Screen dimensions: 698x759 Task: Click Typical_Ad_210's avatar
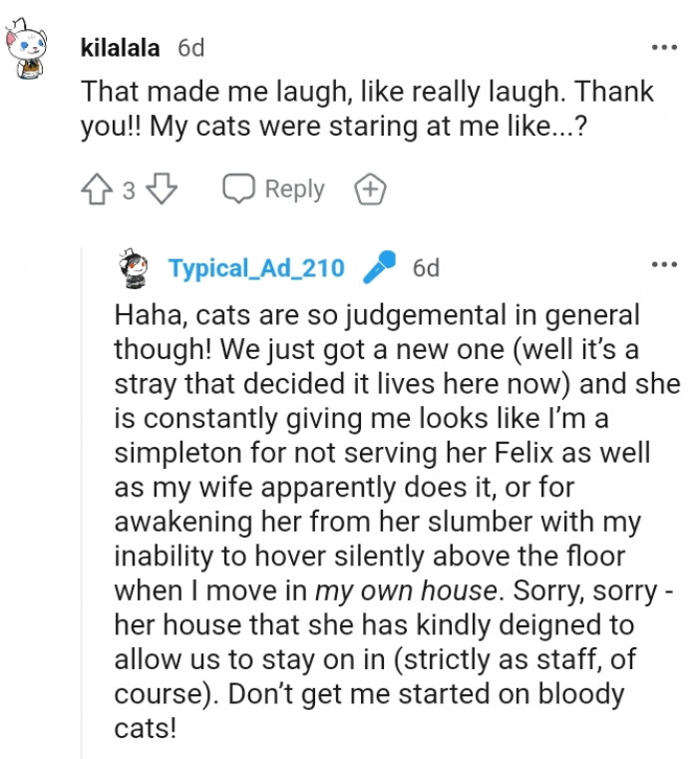click(135, 269)
